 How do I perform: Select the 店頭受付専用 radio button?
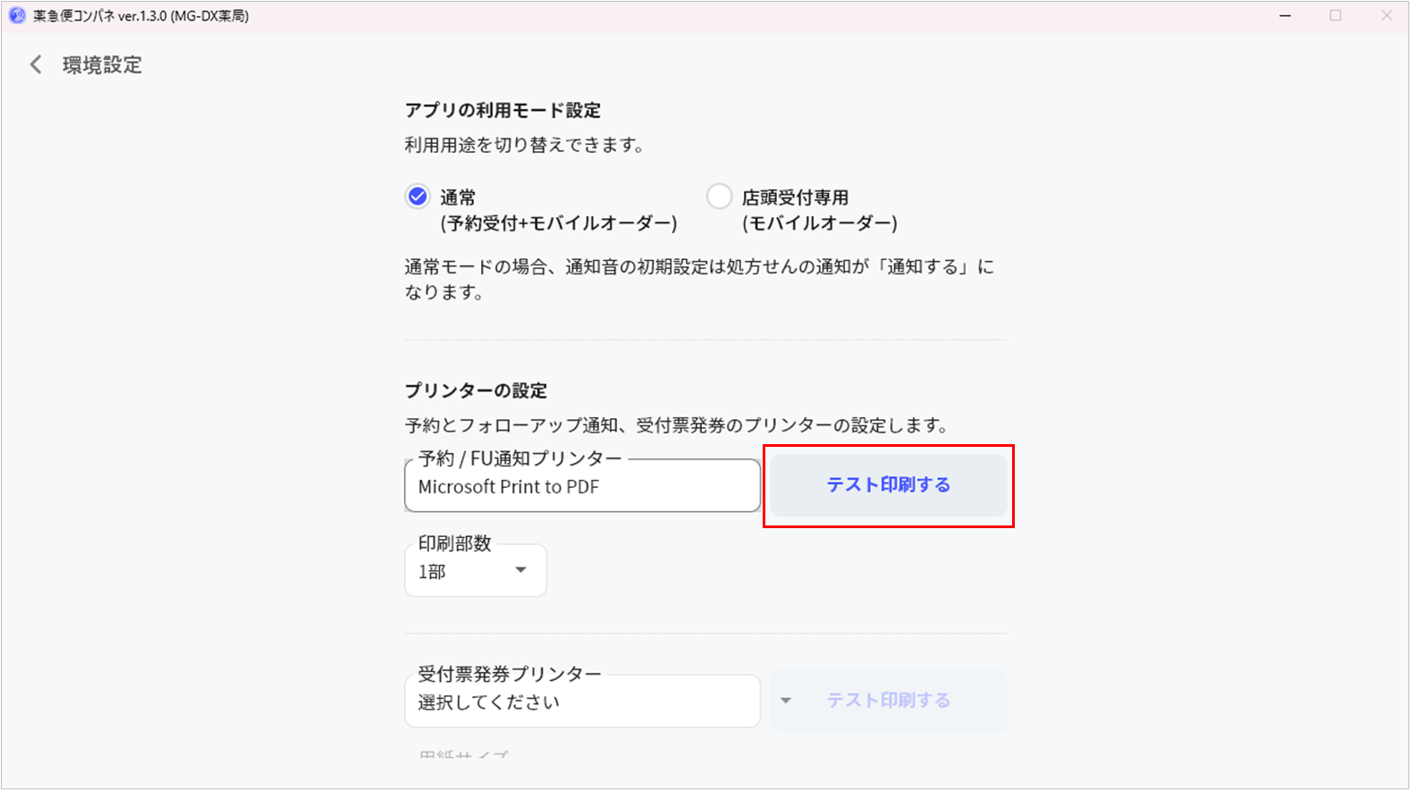tap(719, 197)
